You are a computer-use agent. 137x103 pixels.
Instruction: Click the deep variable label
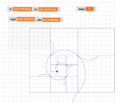pos(82,9)
